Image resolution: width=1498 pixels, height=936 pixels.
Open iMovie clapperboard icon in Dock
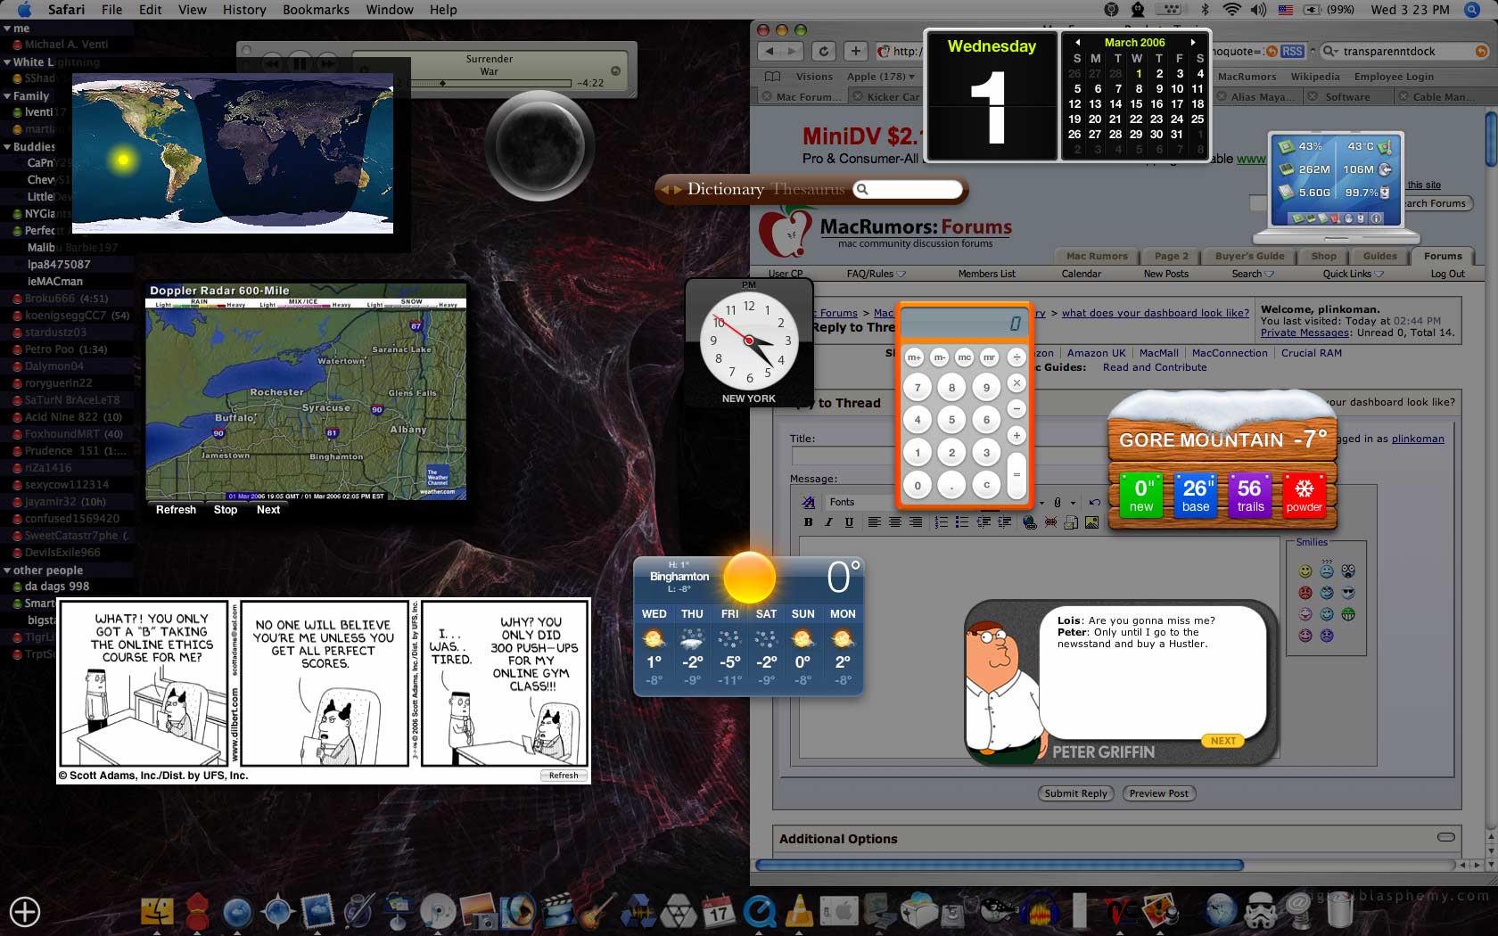coord(558,911)
